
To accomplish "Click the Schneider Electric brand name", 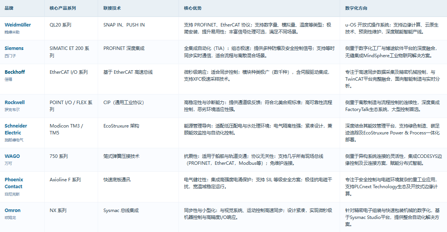I will (16, 129).
